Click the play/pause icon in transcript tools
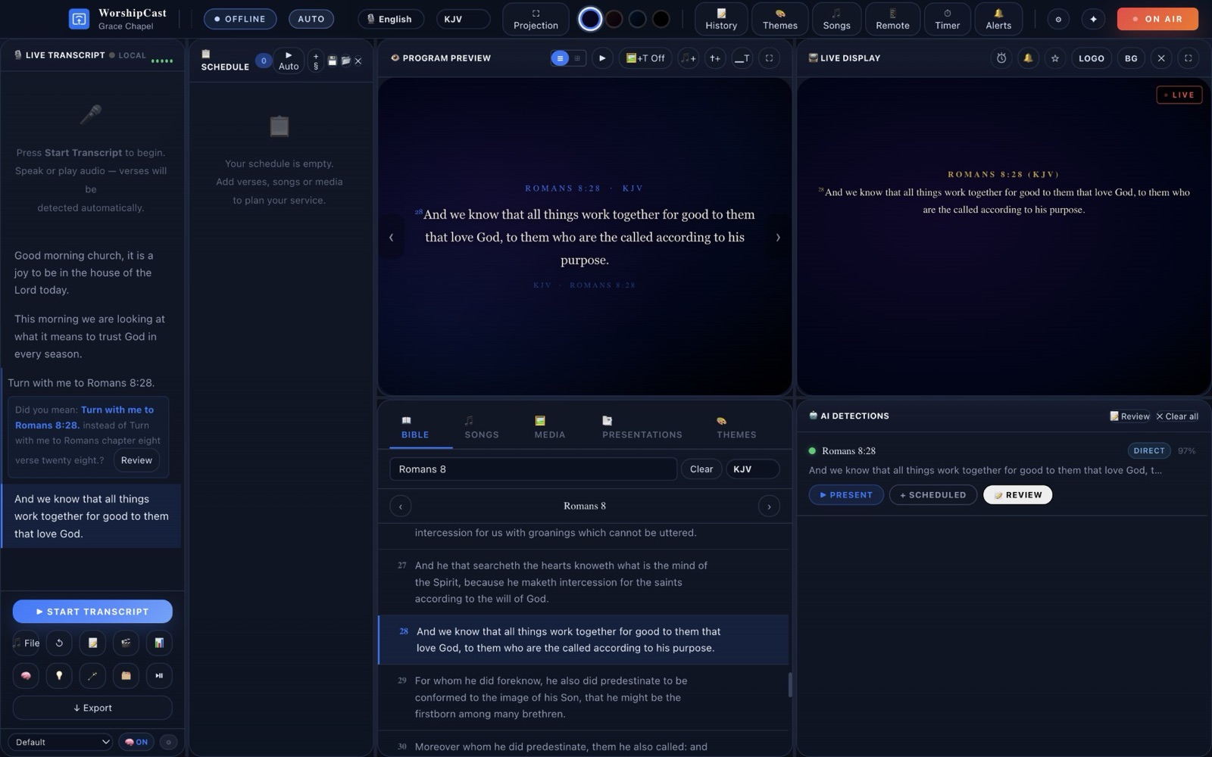The image size is (1212, 757). pos(159,675)
